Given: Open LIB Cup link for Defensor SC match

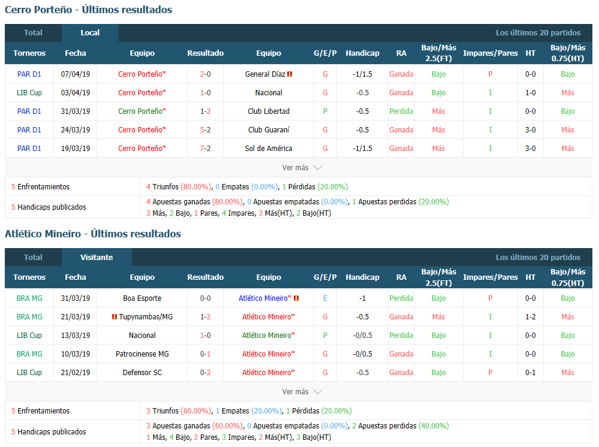Looking at the screenshot, I should coord(29,373).
